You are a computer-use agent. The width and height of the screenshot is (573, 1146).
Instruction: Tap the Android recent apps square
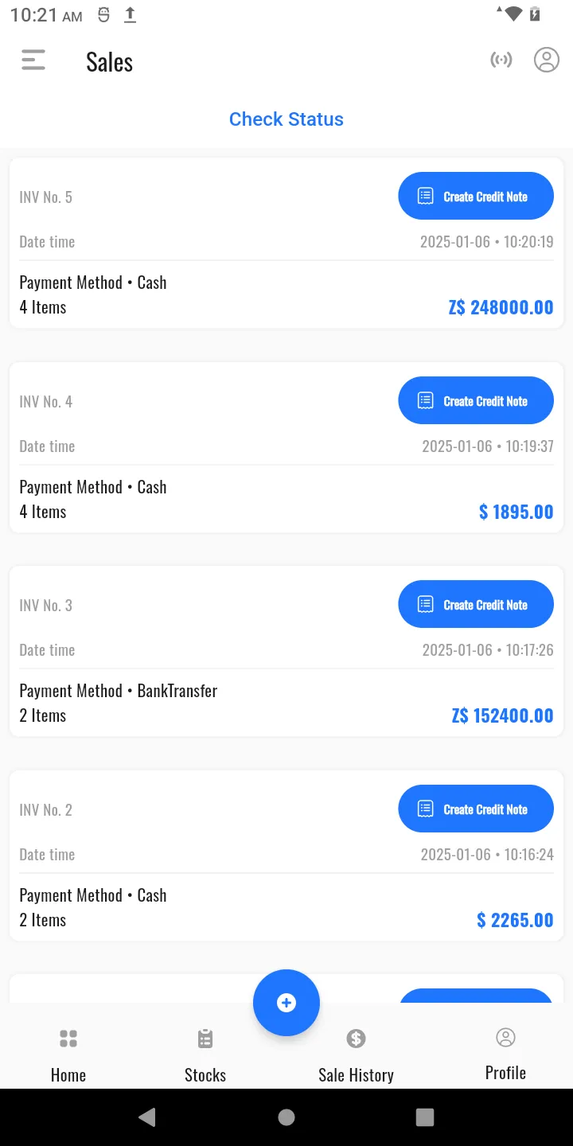[x=425, y=1117]
